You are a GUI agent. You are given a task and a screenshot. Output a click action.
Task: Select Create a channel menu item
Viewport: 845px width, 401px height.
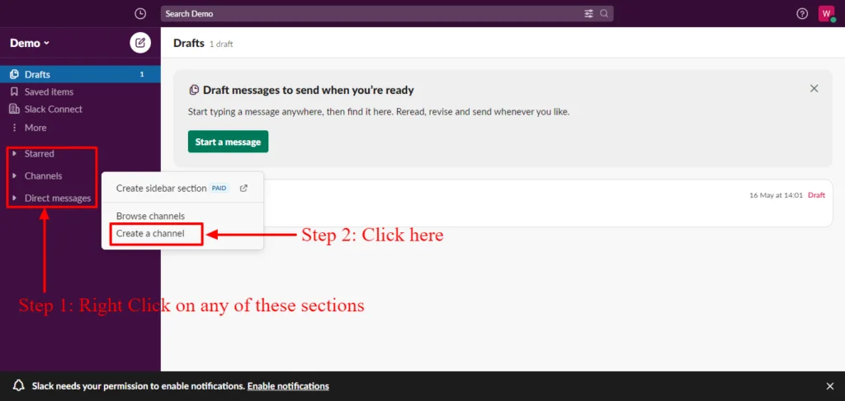pyautogui.click(x=149, y=234)
